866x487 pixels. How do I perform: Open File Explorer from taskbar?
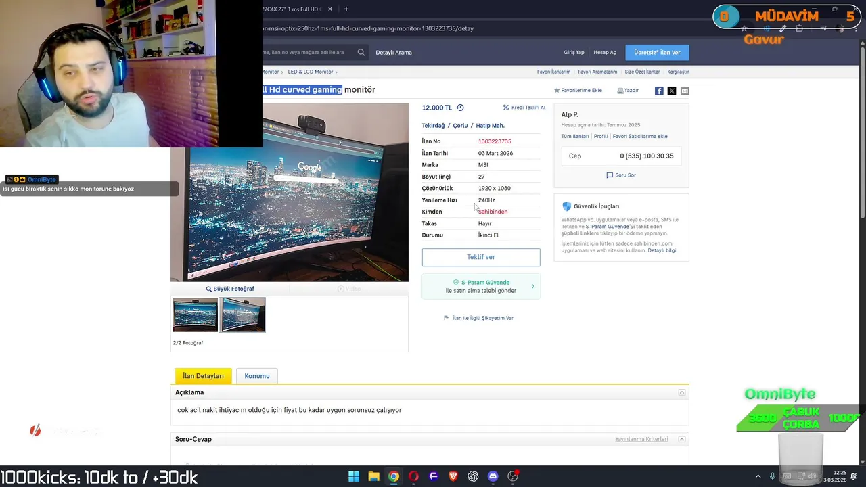[373, 476]
